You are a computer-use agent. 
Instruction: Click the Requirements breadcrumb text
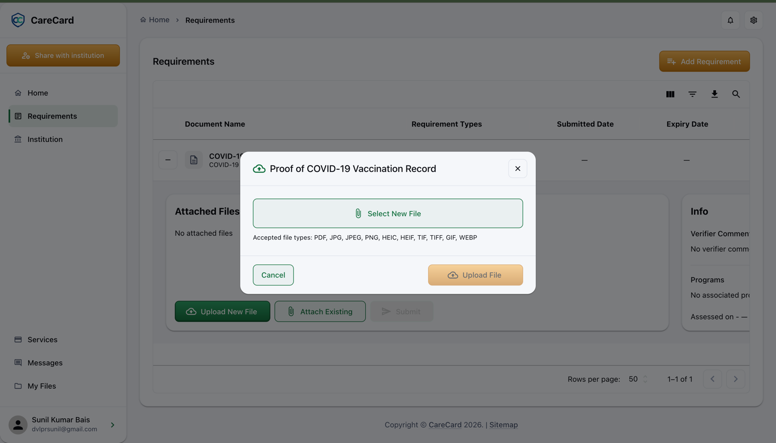point(210,20)
